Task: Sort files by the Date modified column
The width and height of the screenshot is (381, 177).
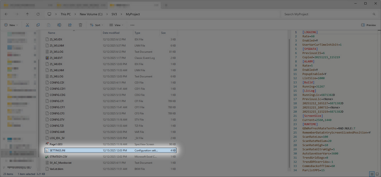Action: [111, 33]
